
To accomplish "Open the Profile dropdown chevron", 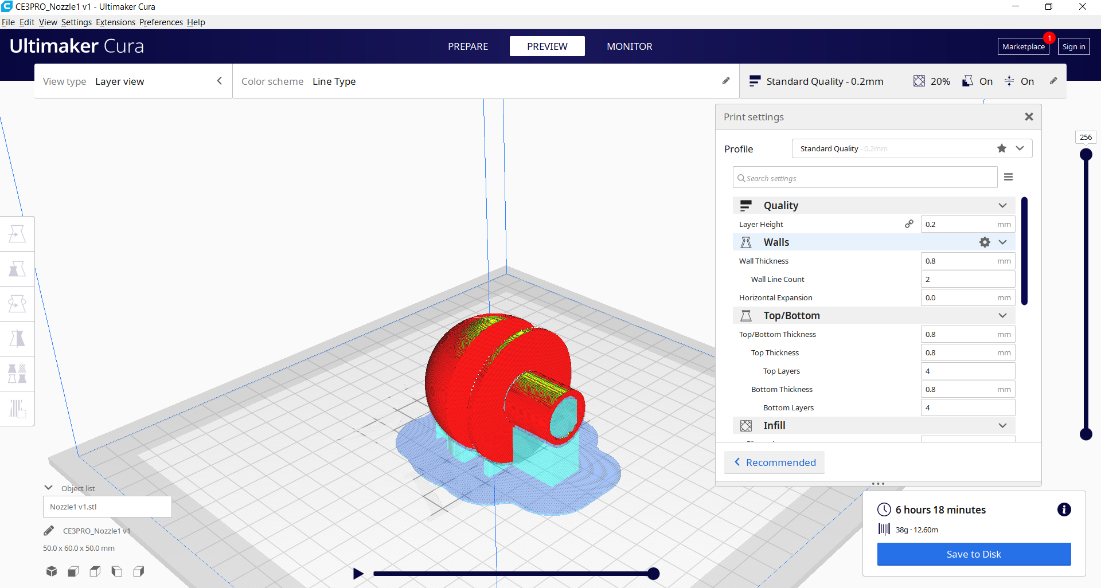I will 1020,148.
